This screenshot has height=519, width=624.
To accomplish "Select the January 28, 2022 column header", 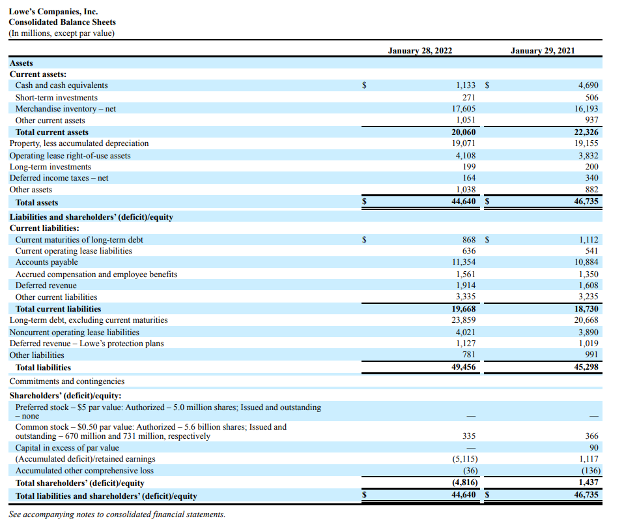I will (x=420, y=50).
